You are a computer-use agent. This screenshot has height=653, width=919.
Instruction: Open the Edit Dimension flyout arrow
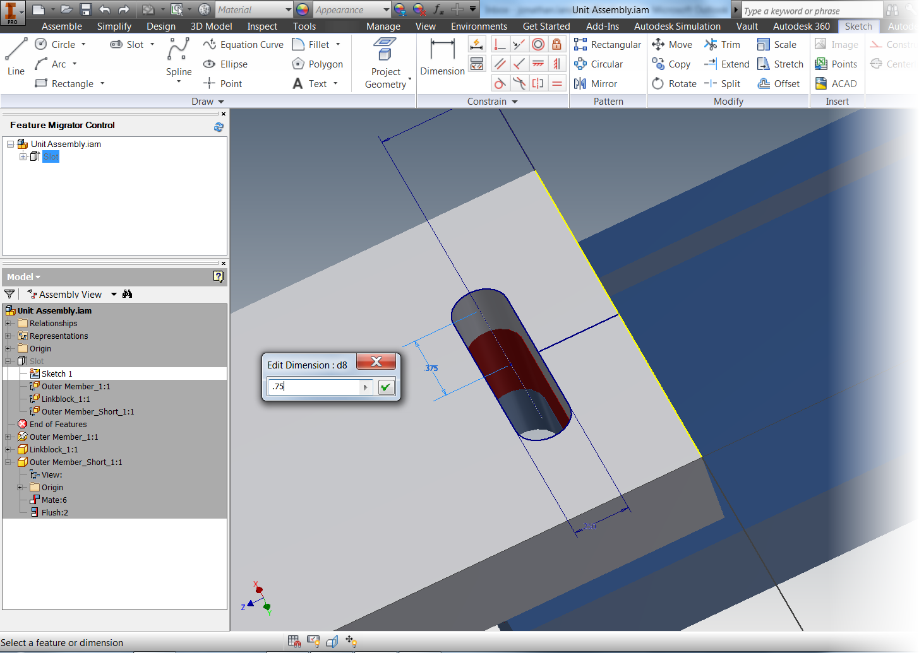366,387
